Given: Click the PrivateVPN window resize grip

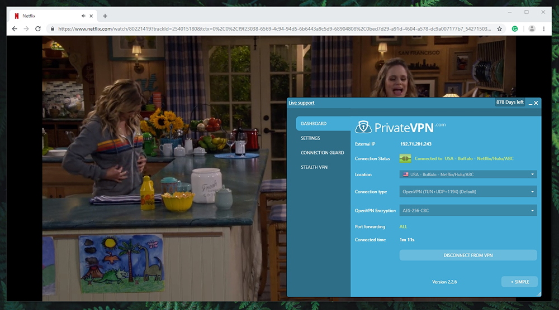Looking at the screenshot, I should [x=539, y=294].
